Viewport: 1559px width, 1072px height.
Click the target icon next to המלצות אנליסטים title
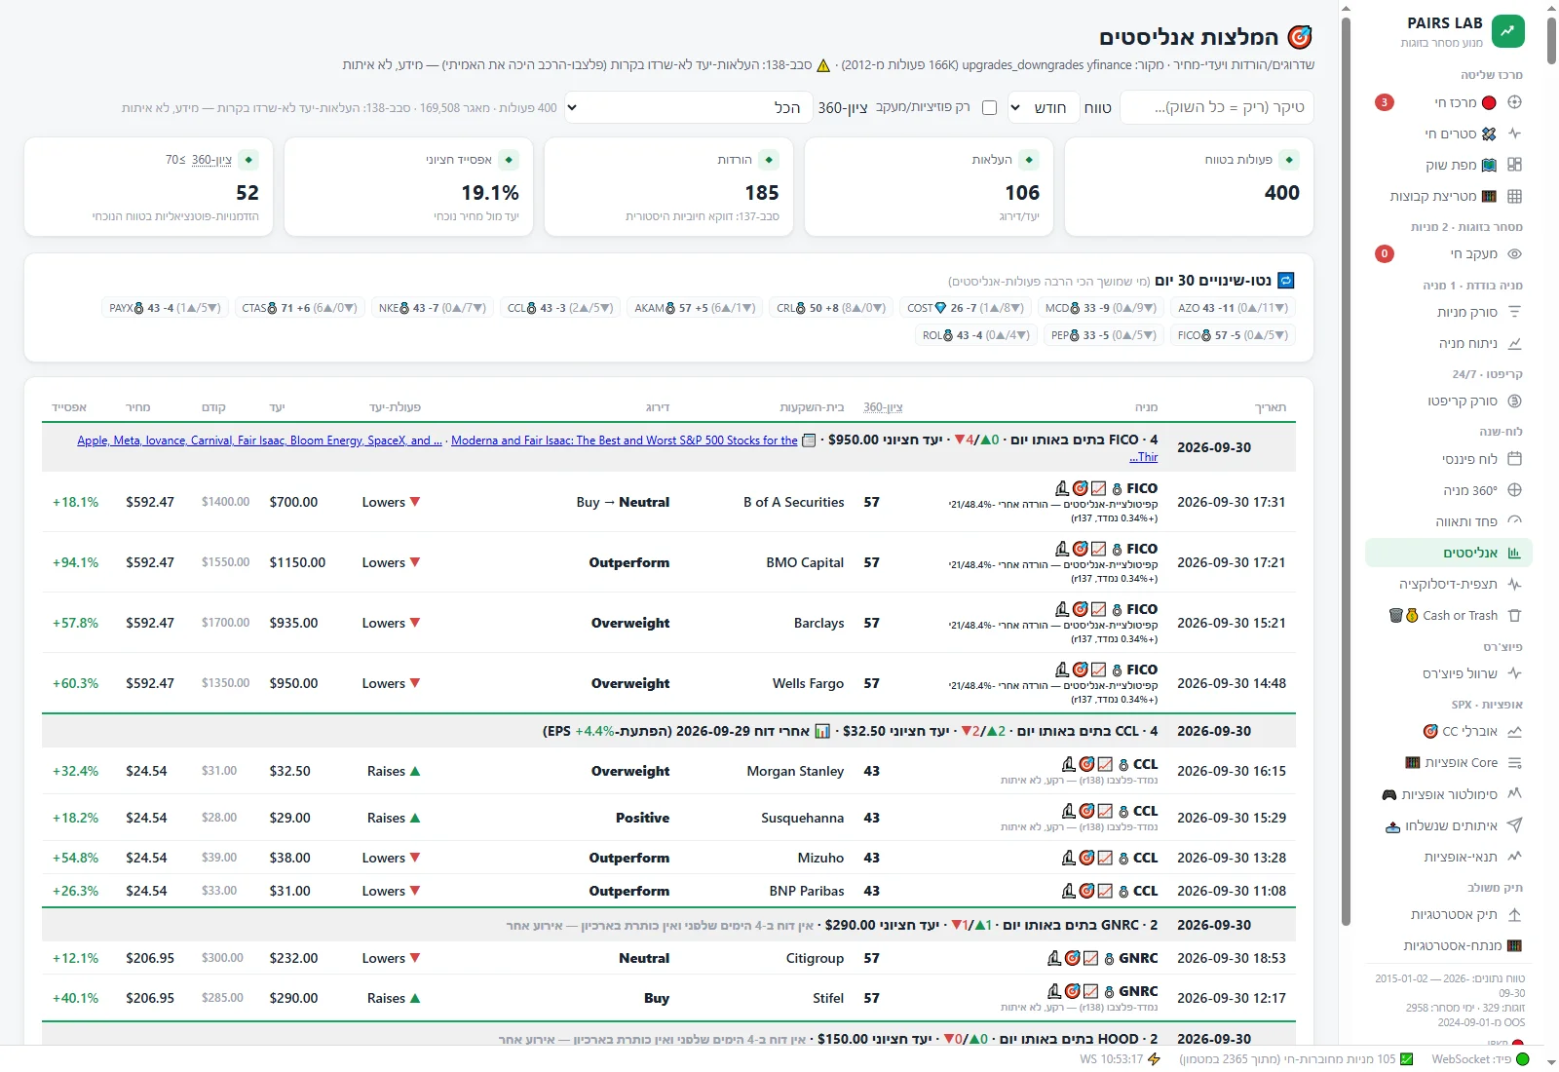(x=1300, y=37)
